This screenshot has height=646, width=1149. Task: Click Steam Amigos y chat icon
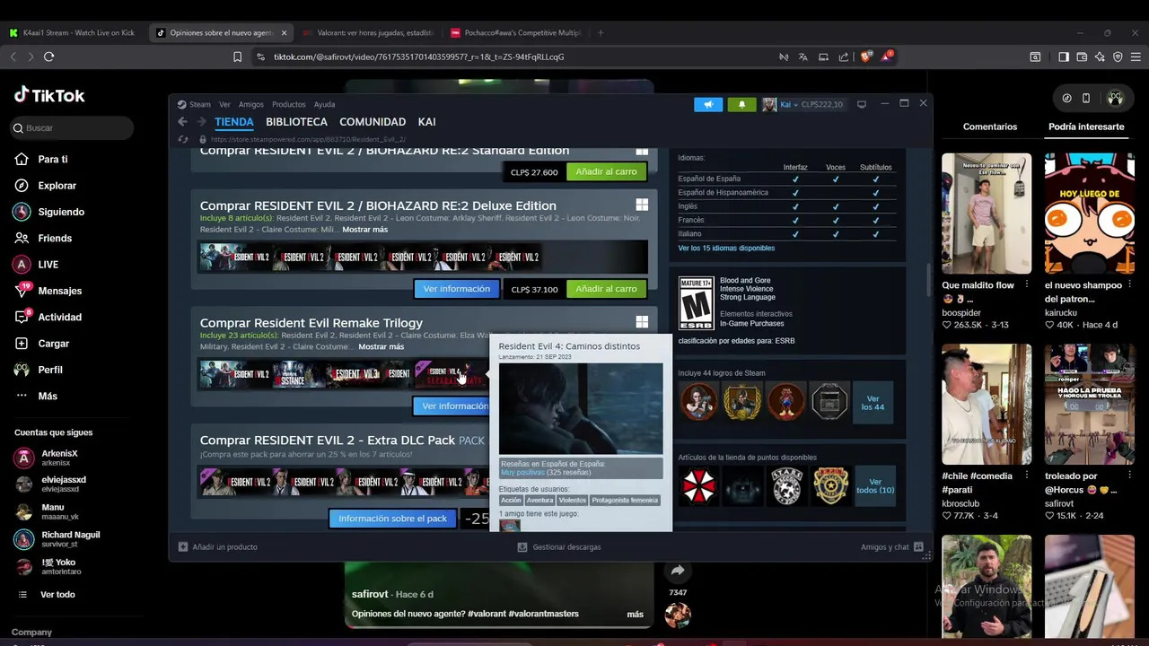(919, 546)
